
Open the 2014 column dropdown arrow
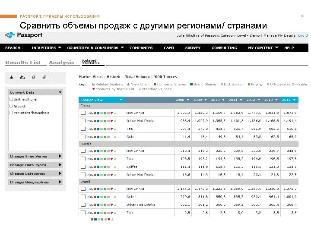294,100
